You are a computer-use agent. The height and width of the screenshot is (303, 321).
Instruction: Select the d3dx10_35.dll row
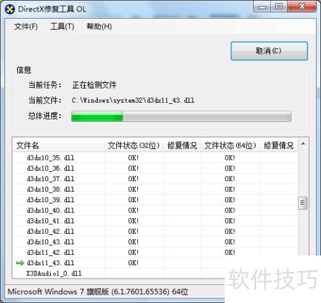(x=155, y=158)
